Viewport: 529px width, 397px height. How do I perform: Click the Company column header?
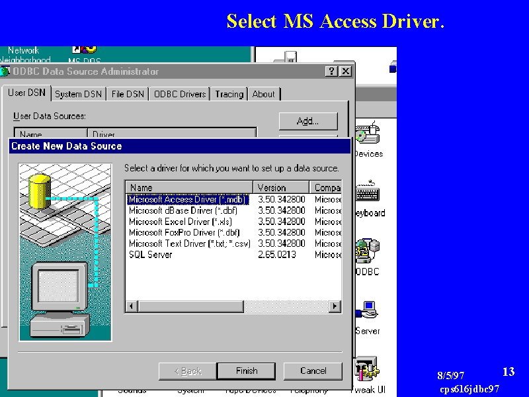pos(325,188)
